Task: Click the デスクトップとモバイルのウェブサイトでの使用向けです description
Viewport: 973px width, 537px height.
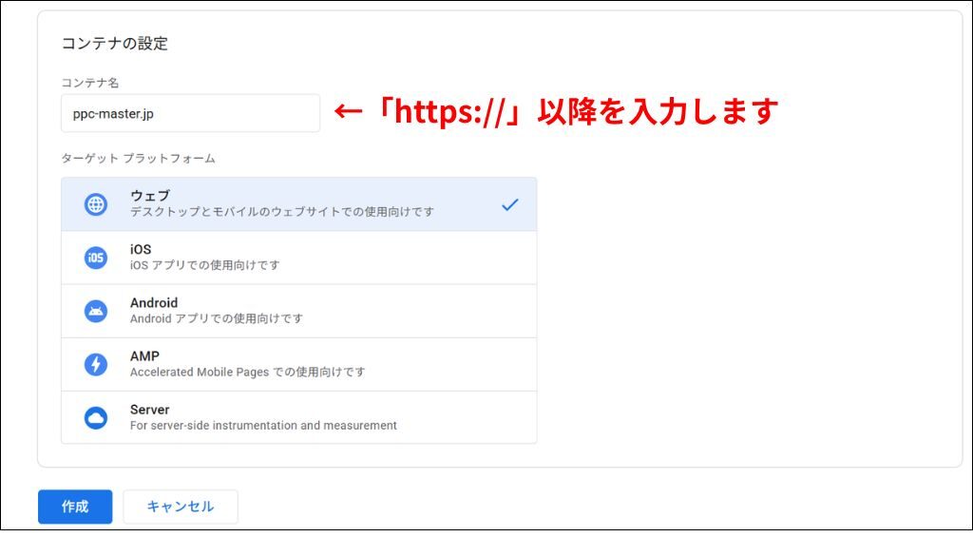Action: coord(281,212)
